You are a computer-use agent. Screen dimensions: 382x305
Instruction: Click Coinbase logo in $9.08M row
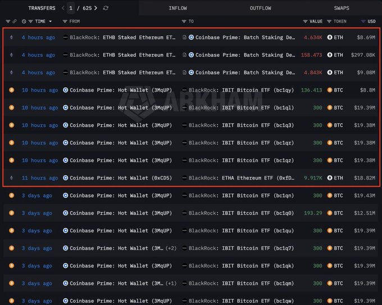(x=191, y=72)
